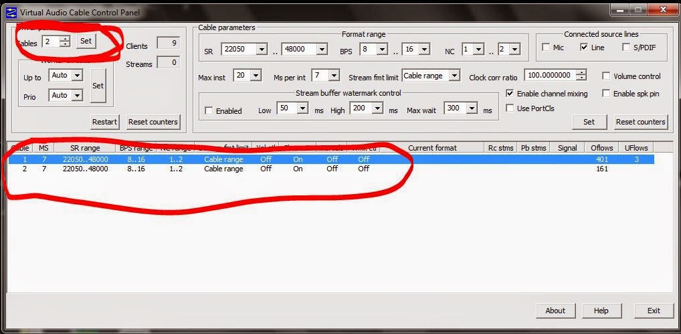
Task: Click the driver Restart button
Action: pos(104,122)
